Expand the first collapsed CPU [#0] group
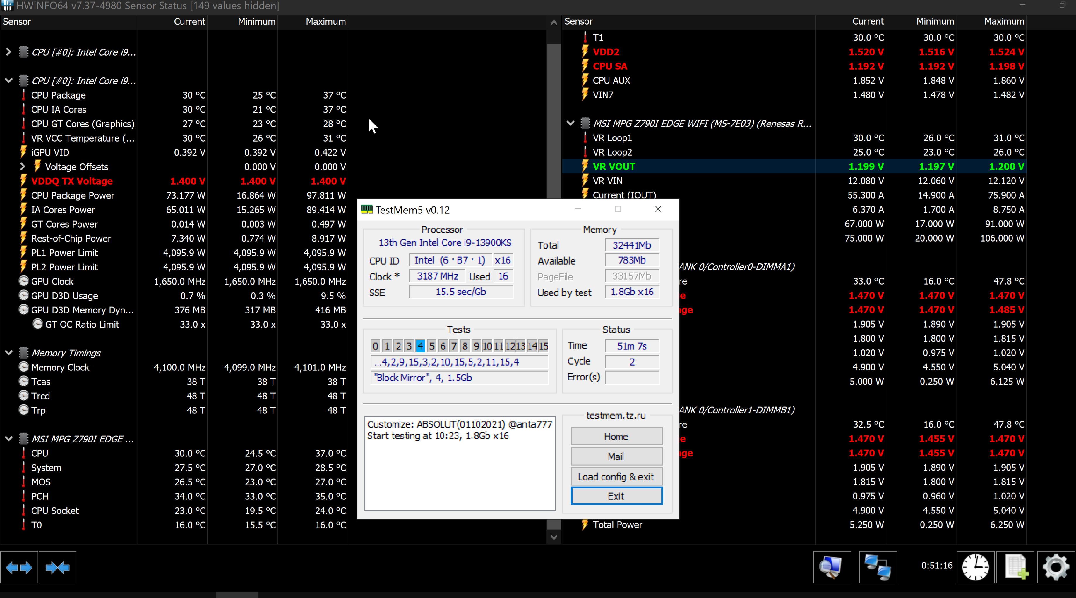1076x598 pixels. 8,52
